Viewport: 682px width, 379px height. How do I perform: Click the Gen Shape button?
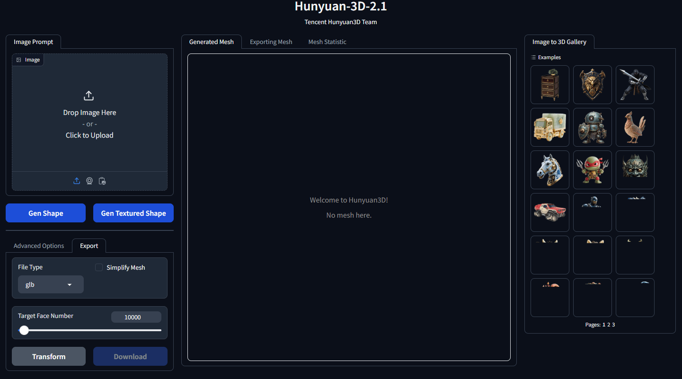[x=46, y=213]
